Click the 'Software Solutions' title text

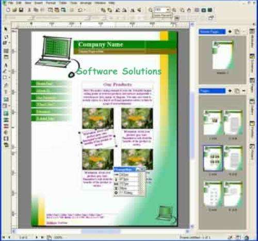(119, 71)
